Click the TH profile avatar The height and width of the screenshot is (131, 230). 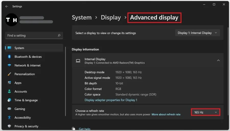11,20
